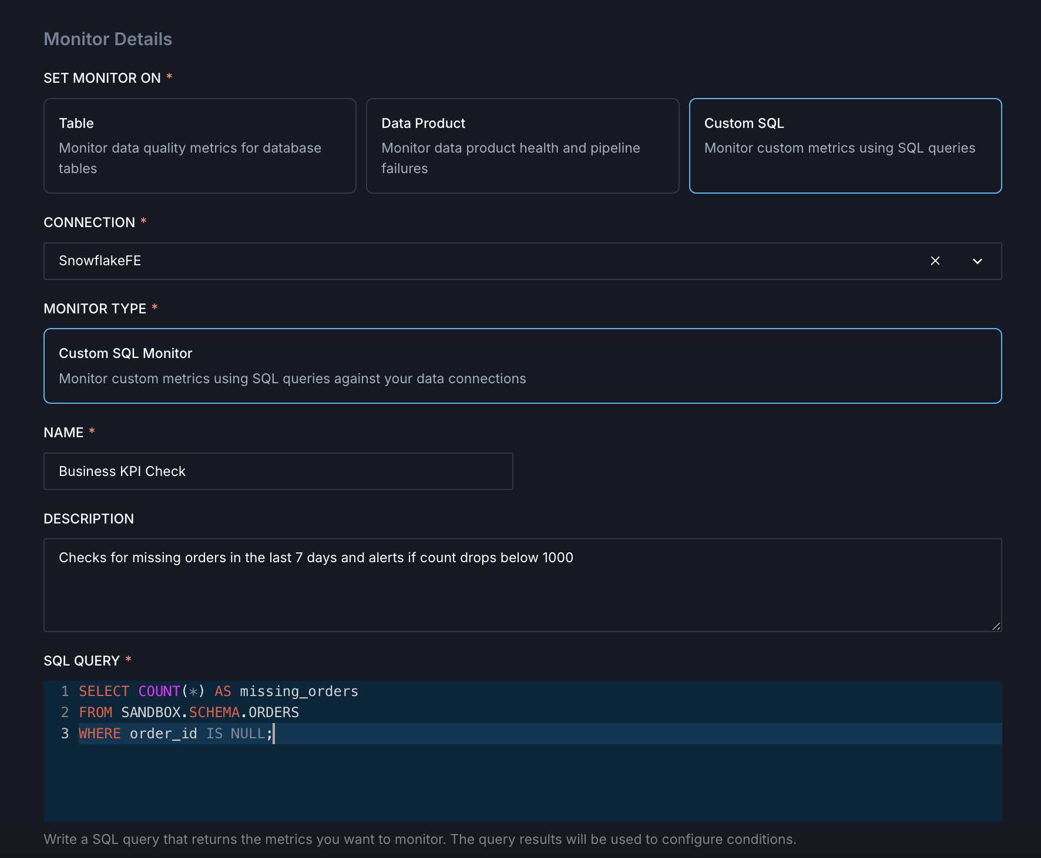Choose the Custom SQL option card
Screen dimensions: 1041x858
[x=845, y=146]
